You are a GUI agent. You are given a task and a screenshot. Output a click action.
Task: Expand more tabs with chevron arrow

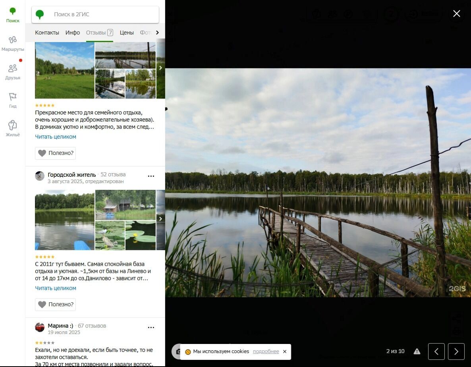tap(157, 33)
